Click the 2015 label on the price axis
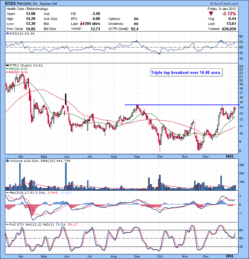This screenshot has height=259, width=249. (x=229, y=156)
